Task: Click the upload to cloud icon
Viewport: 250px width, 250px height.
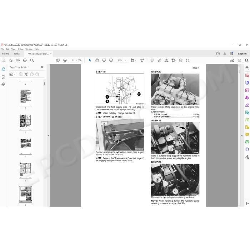Action: tap(18, 60)
